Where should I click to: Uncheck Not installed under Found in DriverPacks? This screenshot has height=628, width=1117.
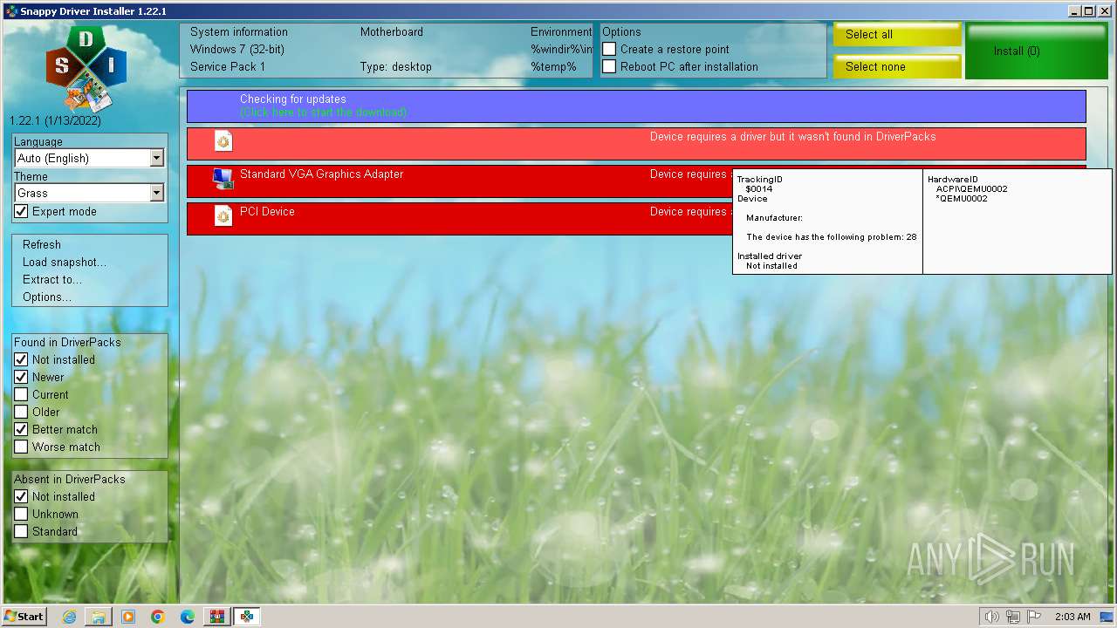click(22, 360)
